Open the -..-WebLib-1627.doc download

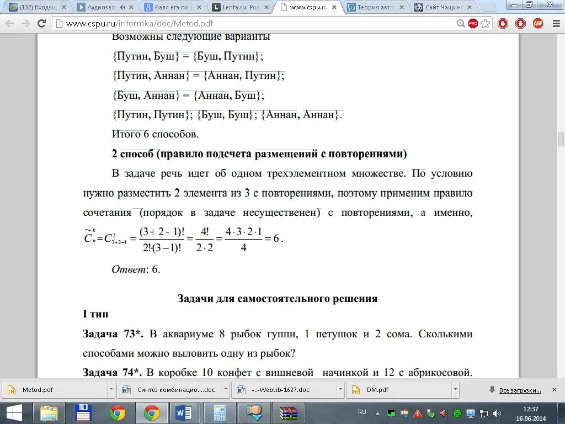coord(284,390)
